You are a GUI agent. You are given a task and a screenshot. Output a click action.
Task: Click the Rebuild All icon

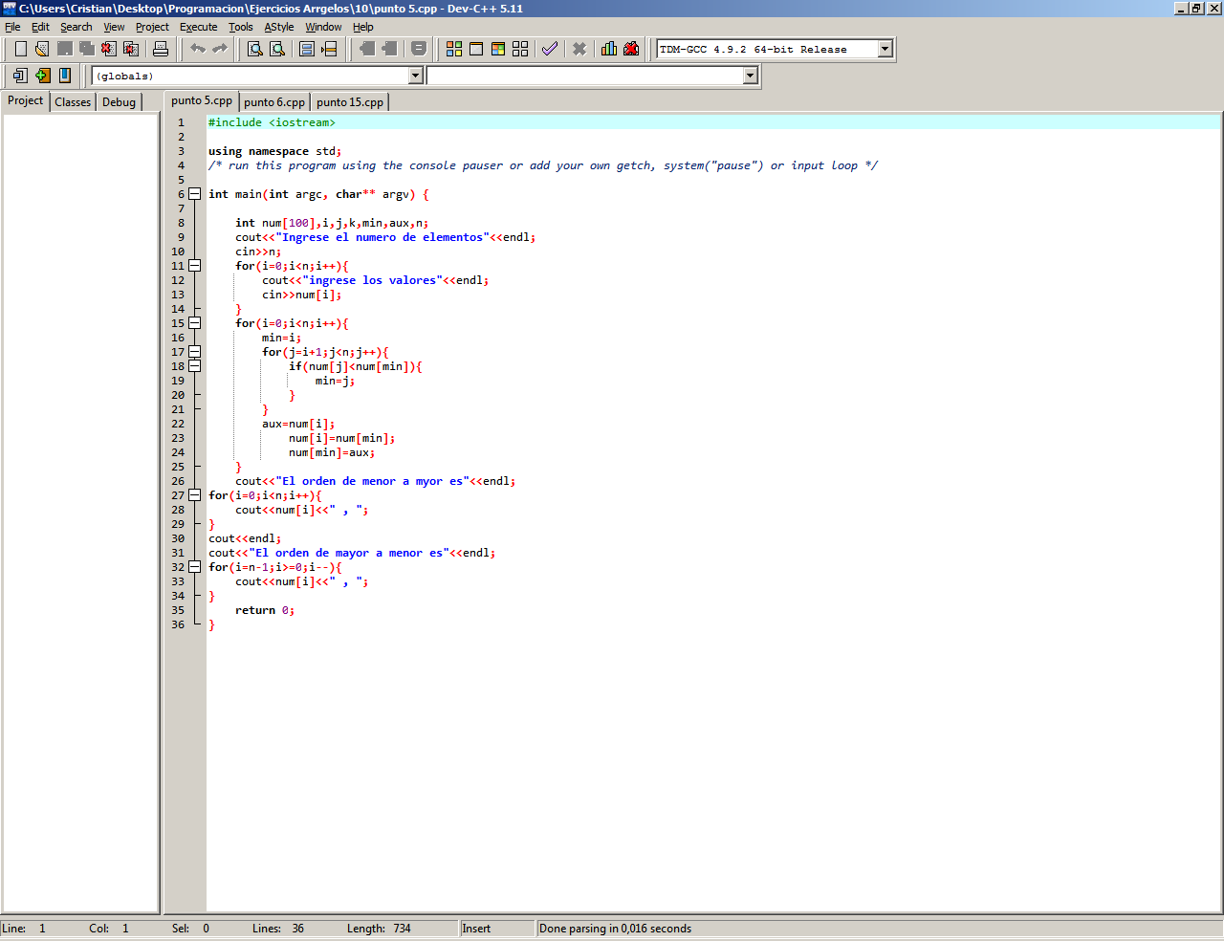[x=520, y=49]
